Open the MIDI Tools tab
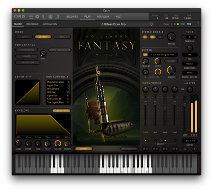 (x=32, y=24)
